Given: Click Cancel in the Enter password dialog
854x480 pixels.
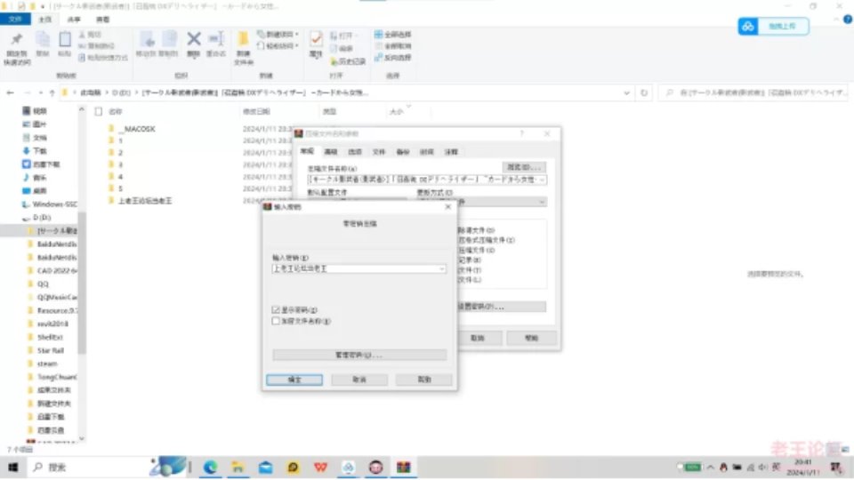Looking at the screenshot, I should click(359, 380).
